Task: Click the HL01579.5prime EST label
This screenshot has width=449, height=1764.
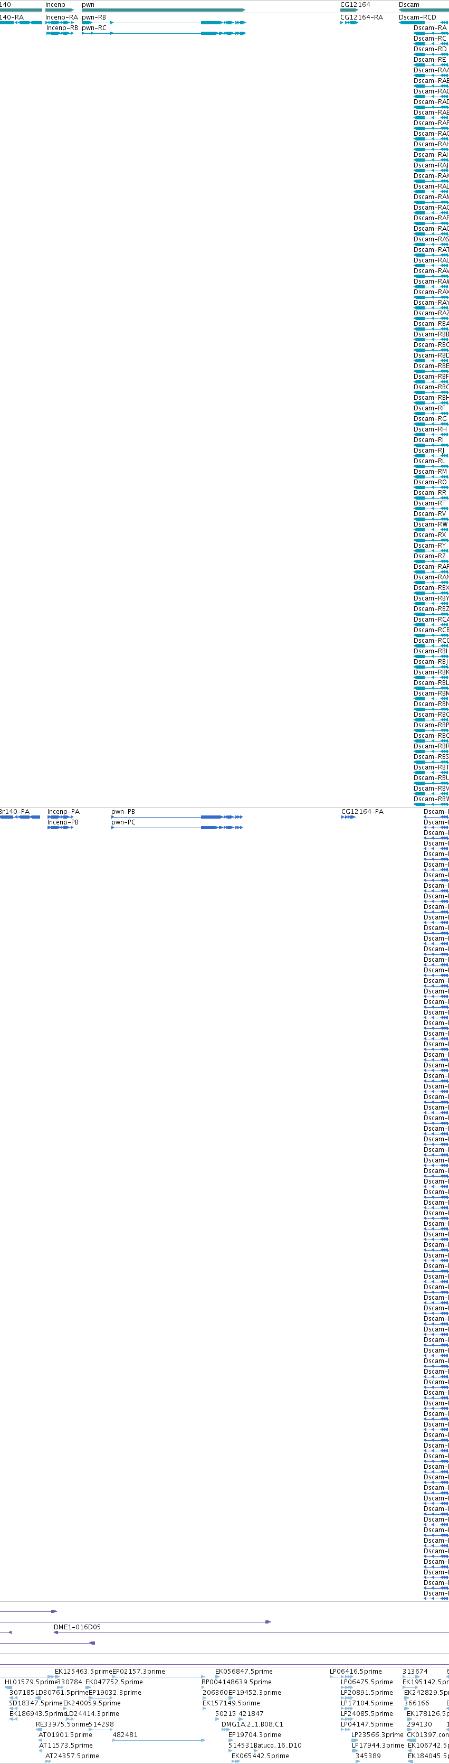Action: 32,1682
